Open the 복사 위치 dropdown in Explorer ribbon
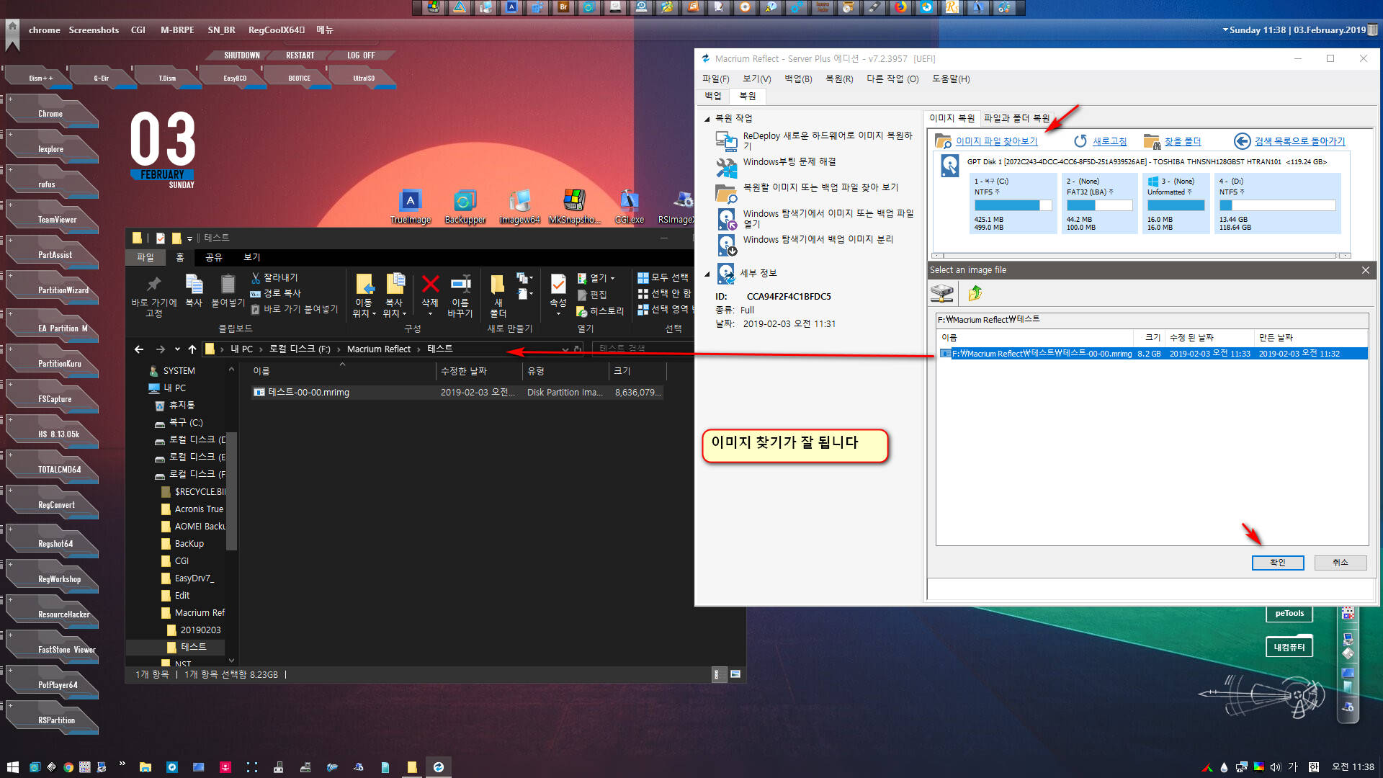The width and height of the screenshot is (1383, 778). pyautogui.click(x=395, y=308)
